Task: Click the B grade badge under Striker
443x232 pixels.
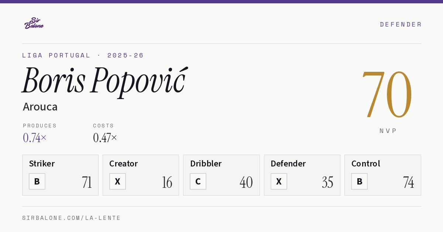Action: 37,182
